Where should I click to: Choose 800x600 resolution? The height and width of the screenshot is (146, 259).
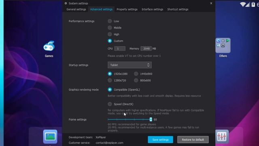136,80
